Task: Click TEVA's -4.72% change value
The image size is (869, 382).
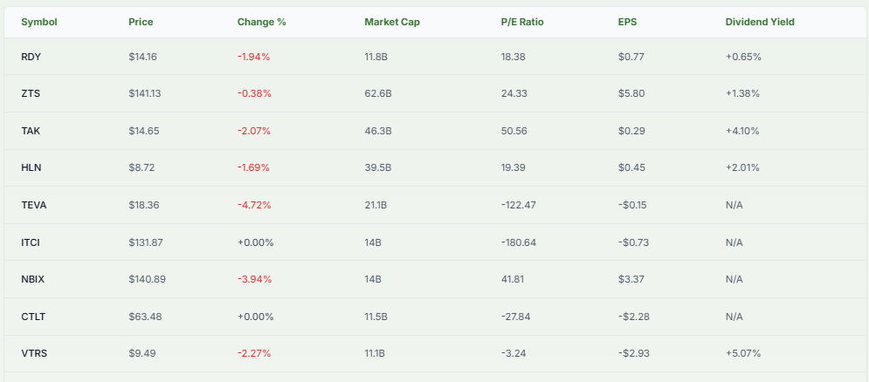Action: point(254,205)
